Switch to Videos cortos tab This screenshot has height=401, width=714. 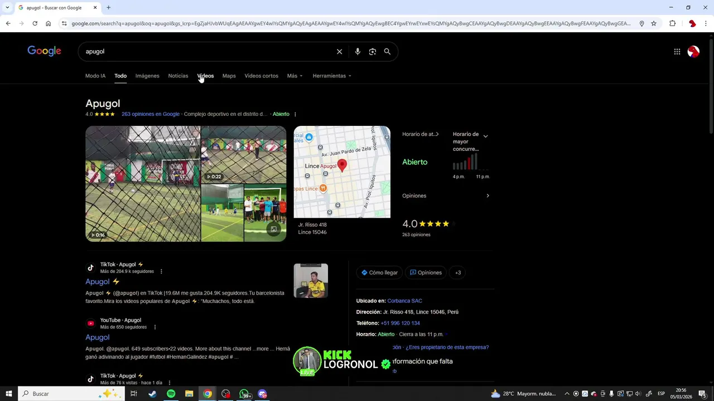tap(261, 76)
